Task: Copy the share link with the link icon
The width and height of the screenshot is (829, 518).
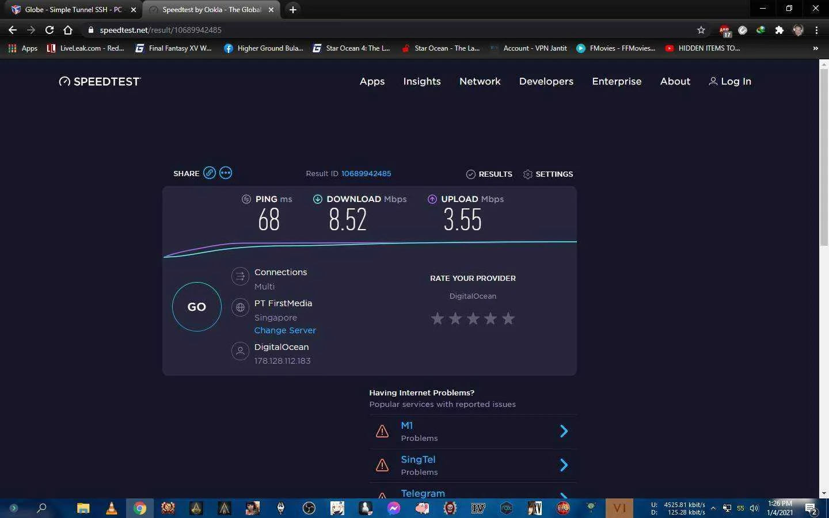Action: click(x=210, y=173)
